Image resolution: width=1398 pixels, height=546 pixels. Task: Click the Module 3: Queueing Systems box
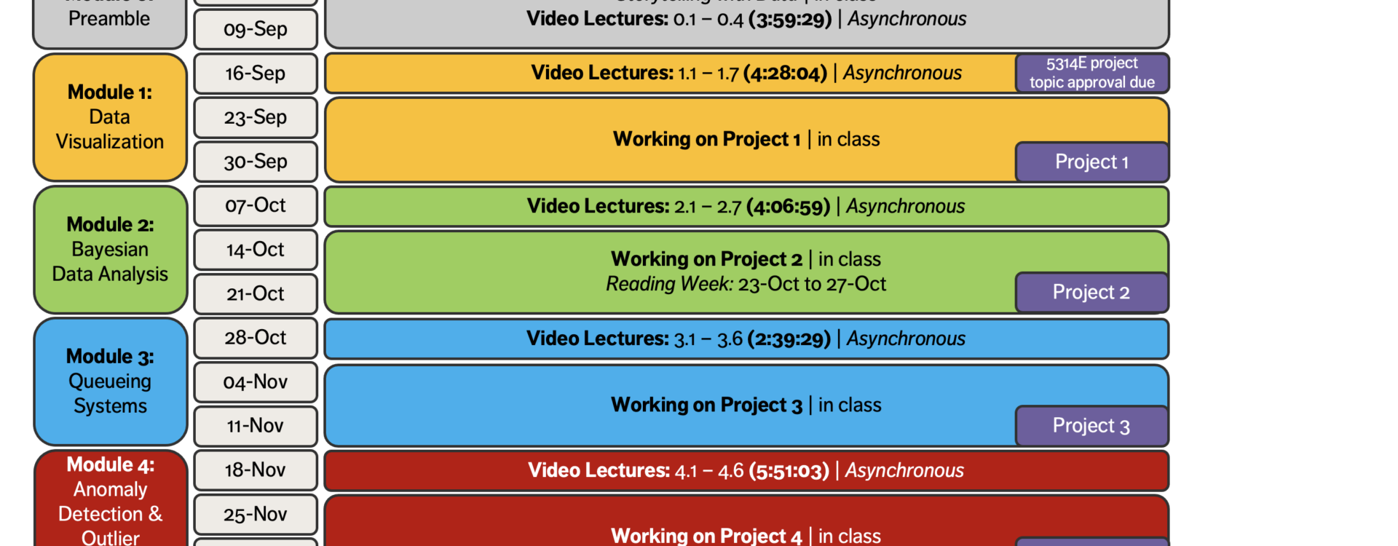pos(110,381)
